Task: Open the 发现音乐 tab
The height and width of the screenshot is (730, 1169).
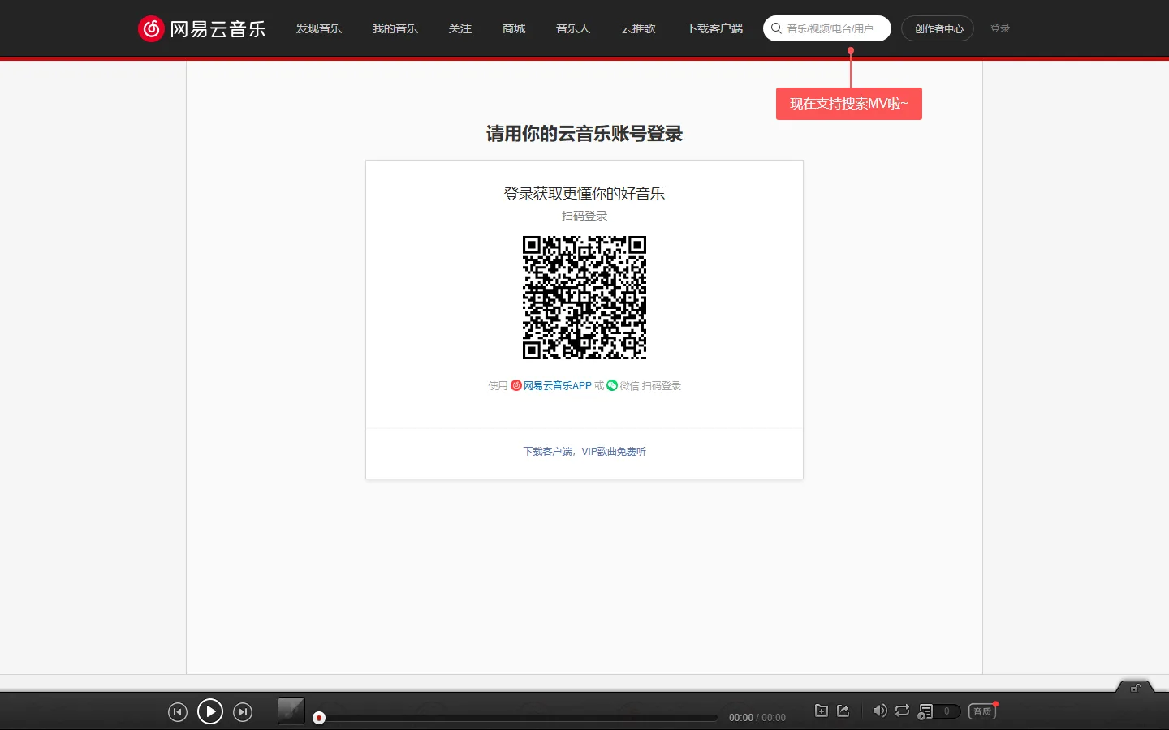Action: 319,28
